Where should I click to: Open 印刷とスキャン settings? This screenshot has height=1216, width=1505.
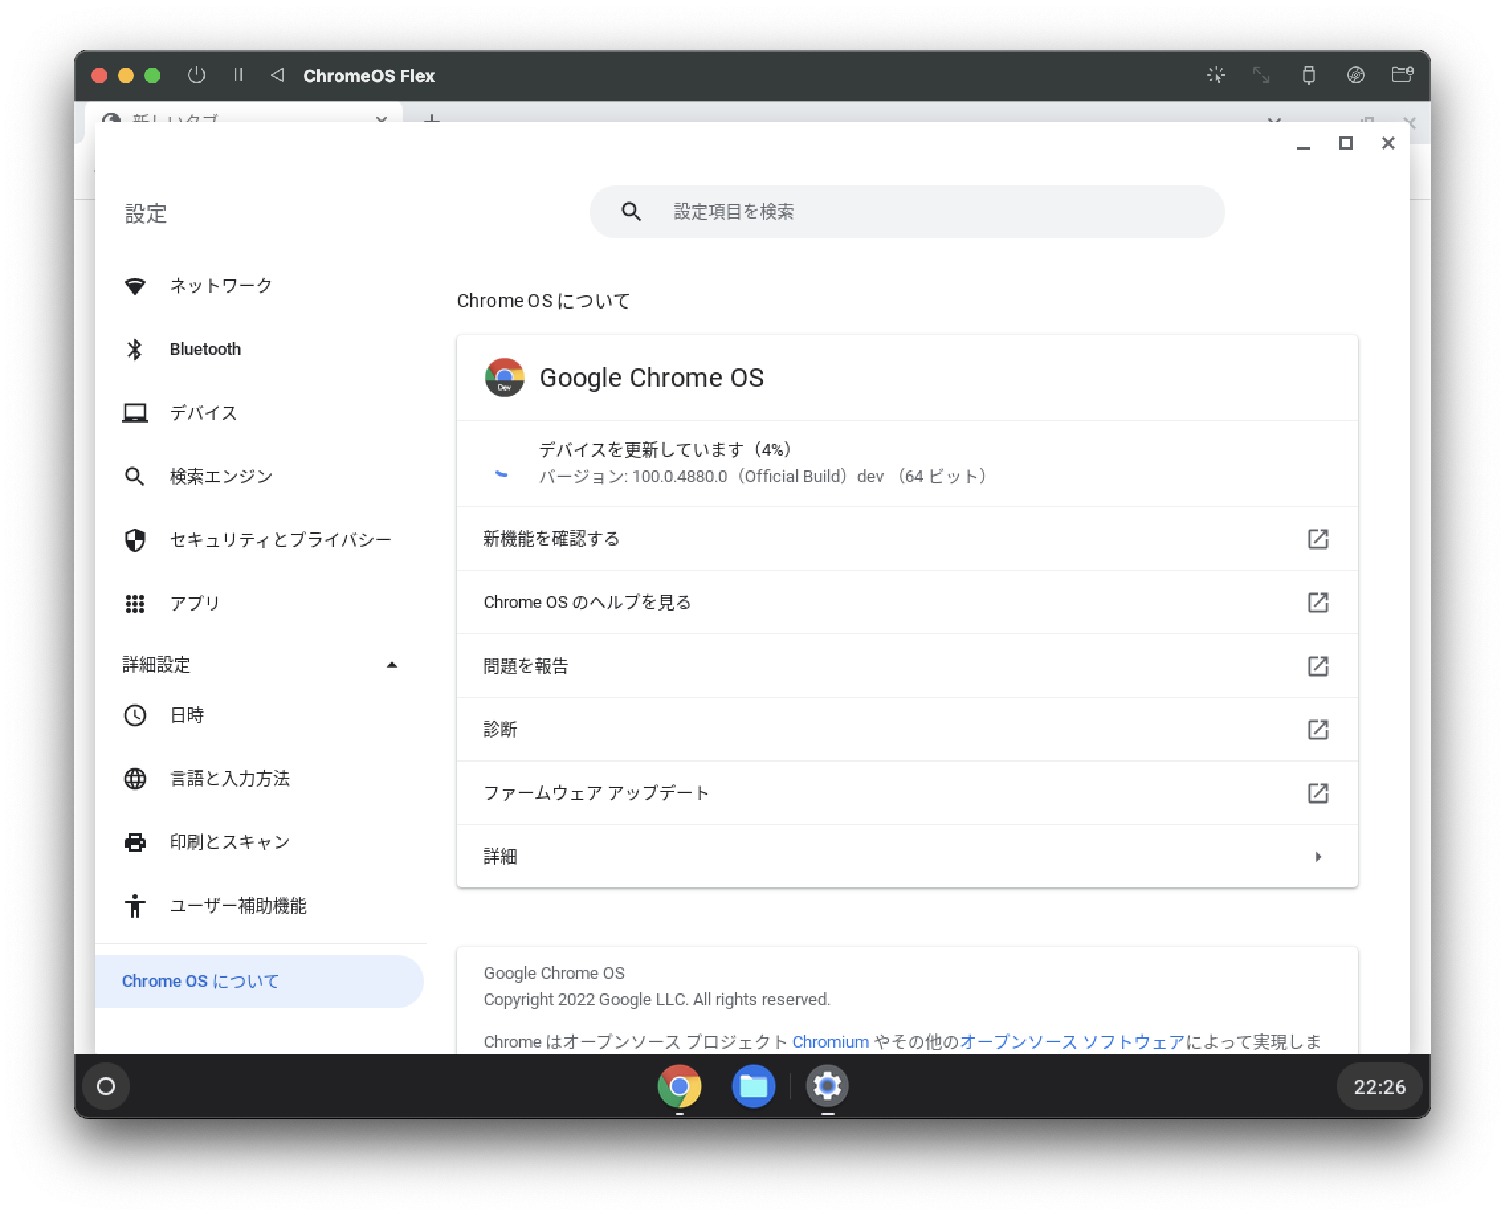(259, 842)
